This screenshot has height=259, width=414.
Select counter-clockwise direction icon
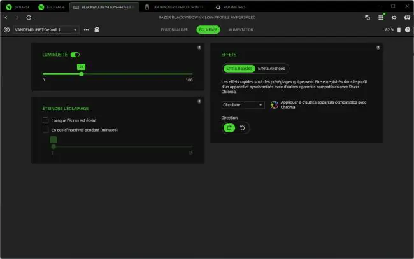point(242,128)
